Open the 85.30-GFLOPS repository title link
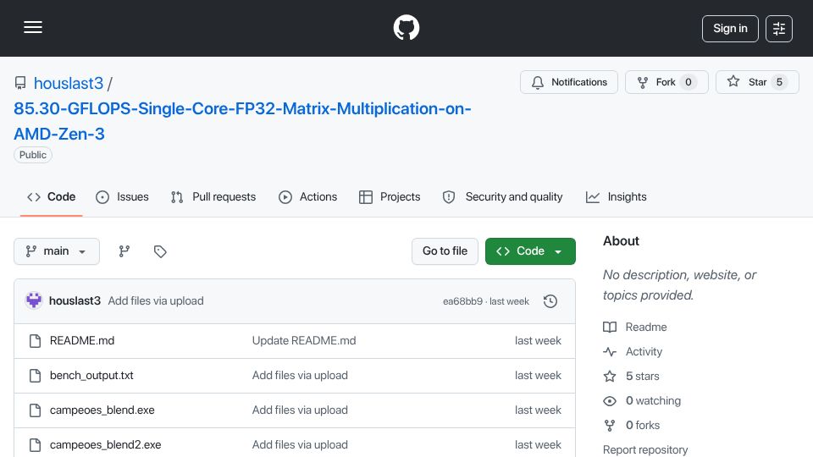The height and width of the screenshot is (457, 813). (x=242, y=121)
